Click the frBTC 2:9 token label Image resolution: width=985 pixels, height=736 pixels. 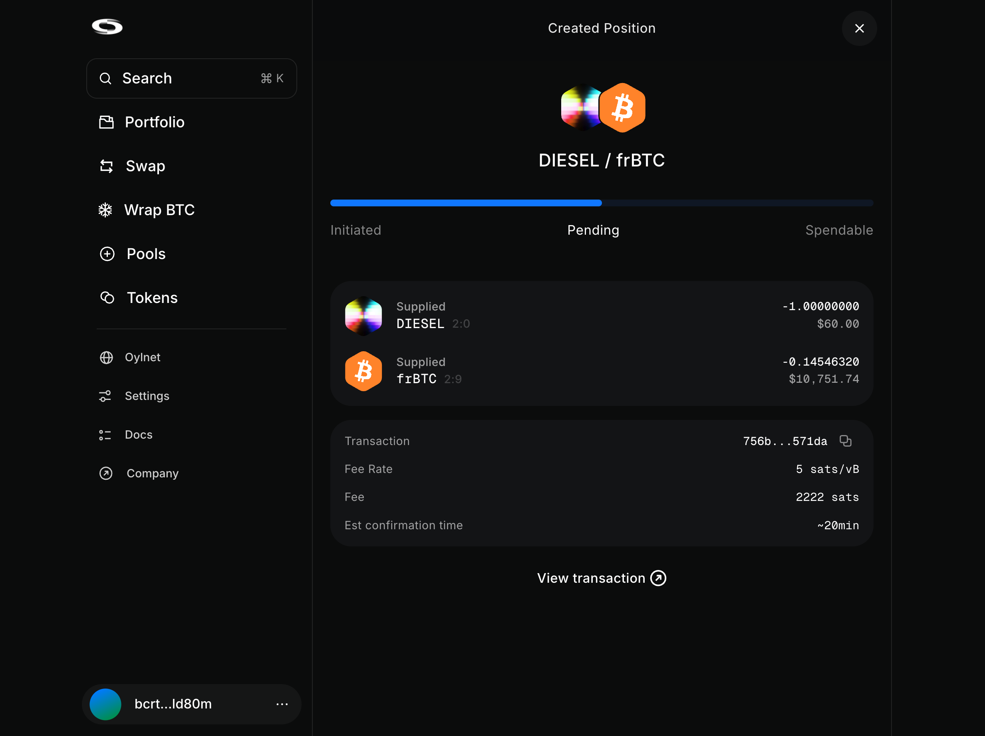click(429, 379)
